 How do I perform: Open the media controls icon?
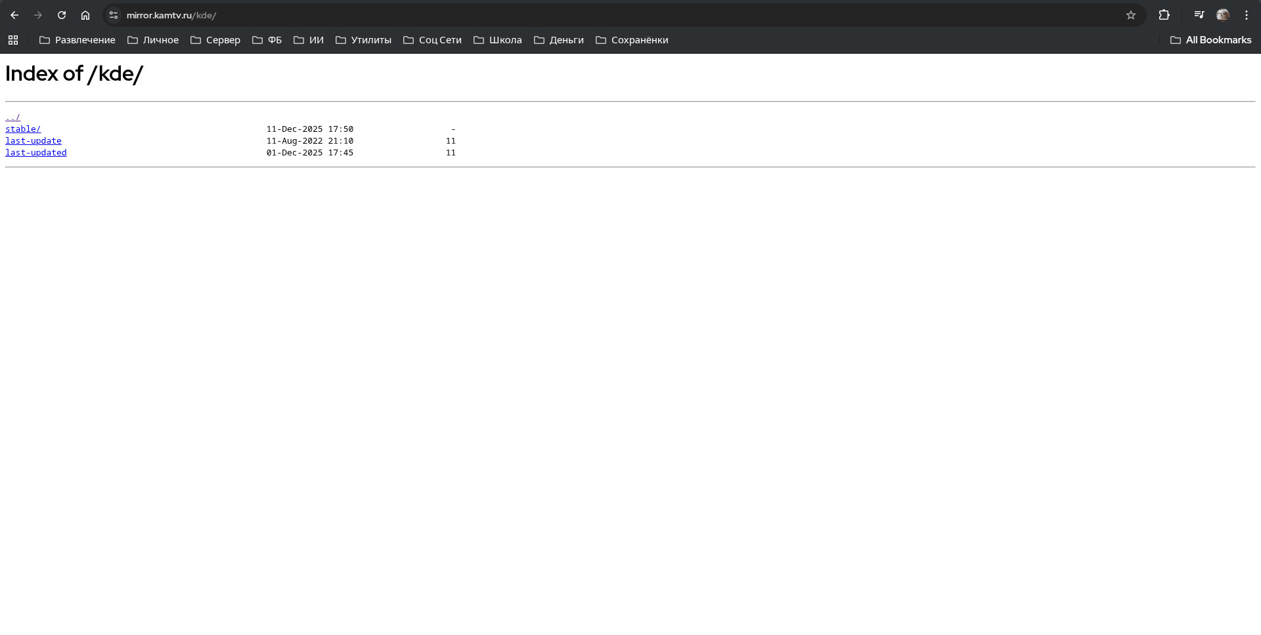(x=1199, y=15)
